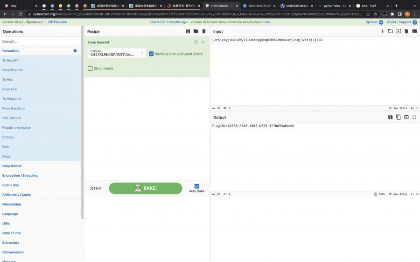Open Options gear icon

[381, 22]
